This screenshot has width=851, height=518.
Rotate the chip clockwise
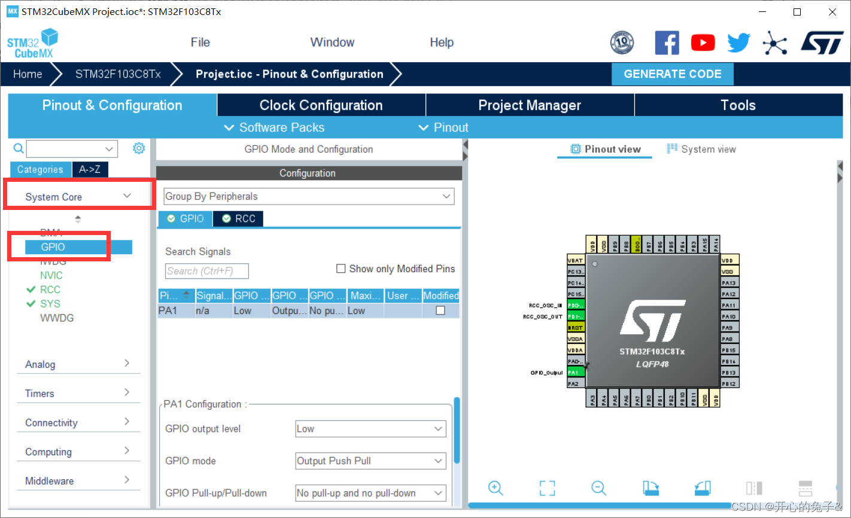(651, 488)
